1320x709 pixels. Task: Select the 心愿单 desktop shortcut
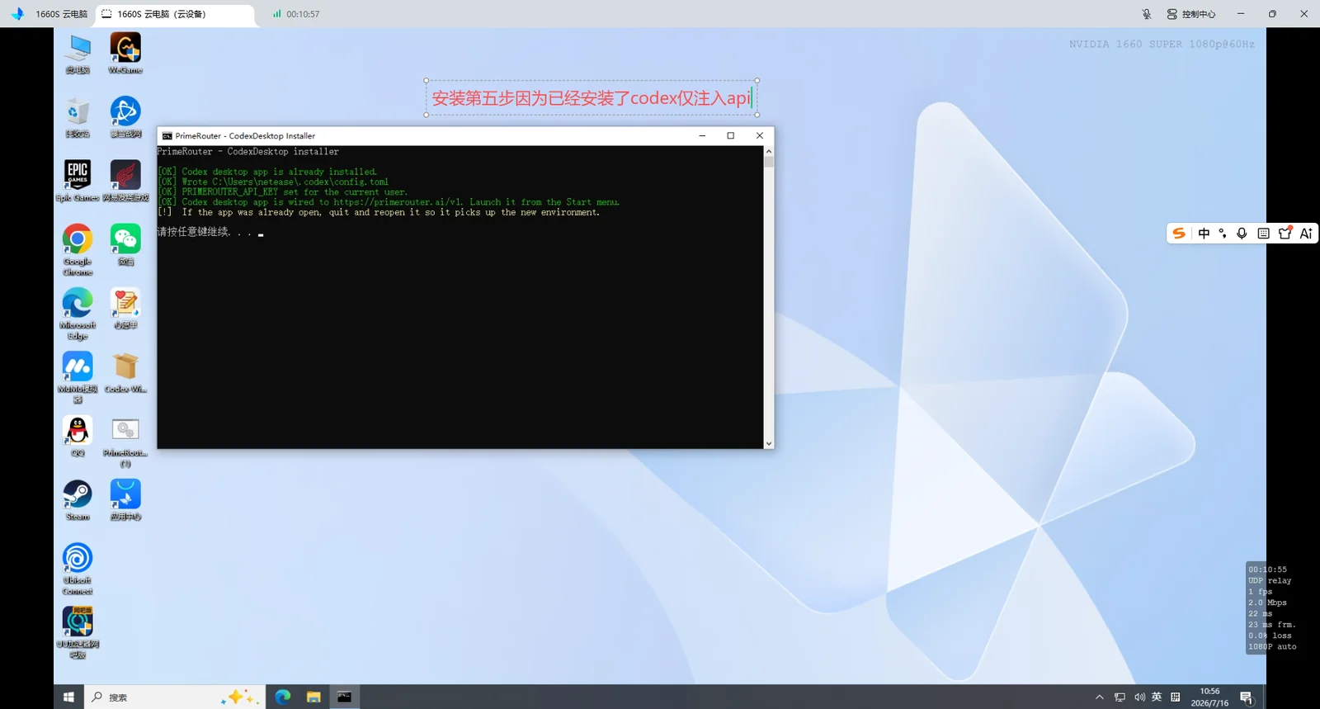[125, 309]
